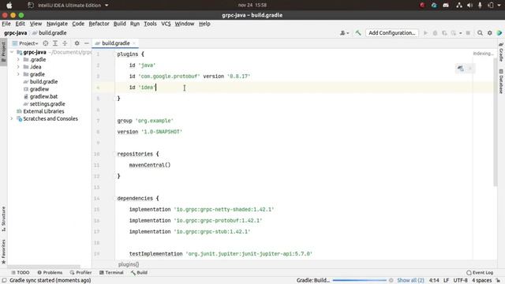Click Collapse All in Project panel
This screenshot has height=284, width=505.
pyautogui.click(x=65, y=43)
